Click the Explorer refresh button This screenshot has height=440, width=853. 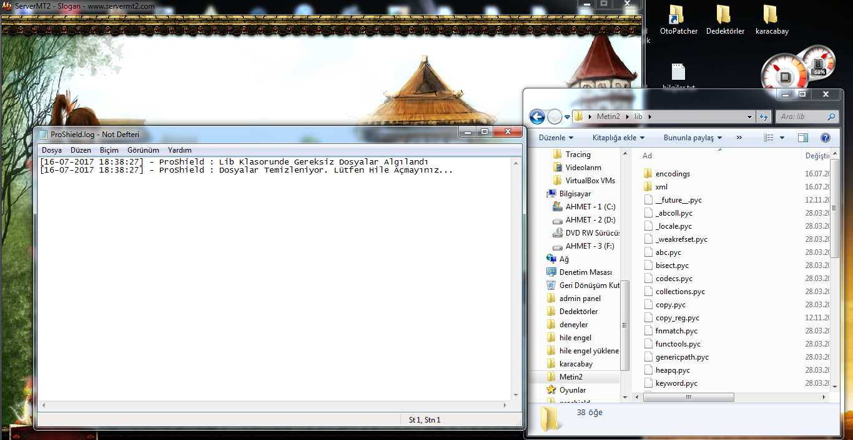(x=764, y=117)
